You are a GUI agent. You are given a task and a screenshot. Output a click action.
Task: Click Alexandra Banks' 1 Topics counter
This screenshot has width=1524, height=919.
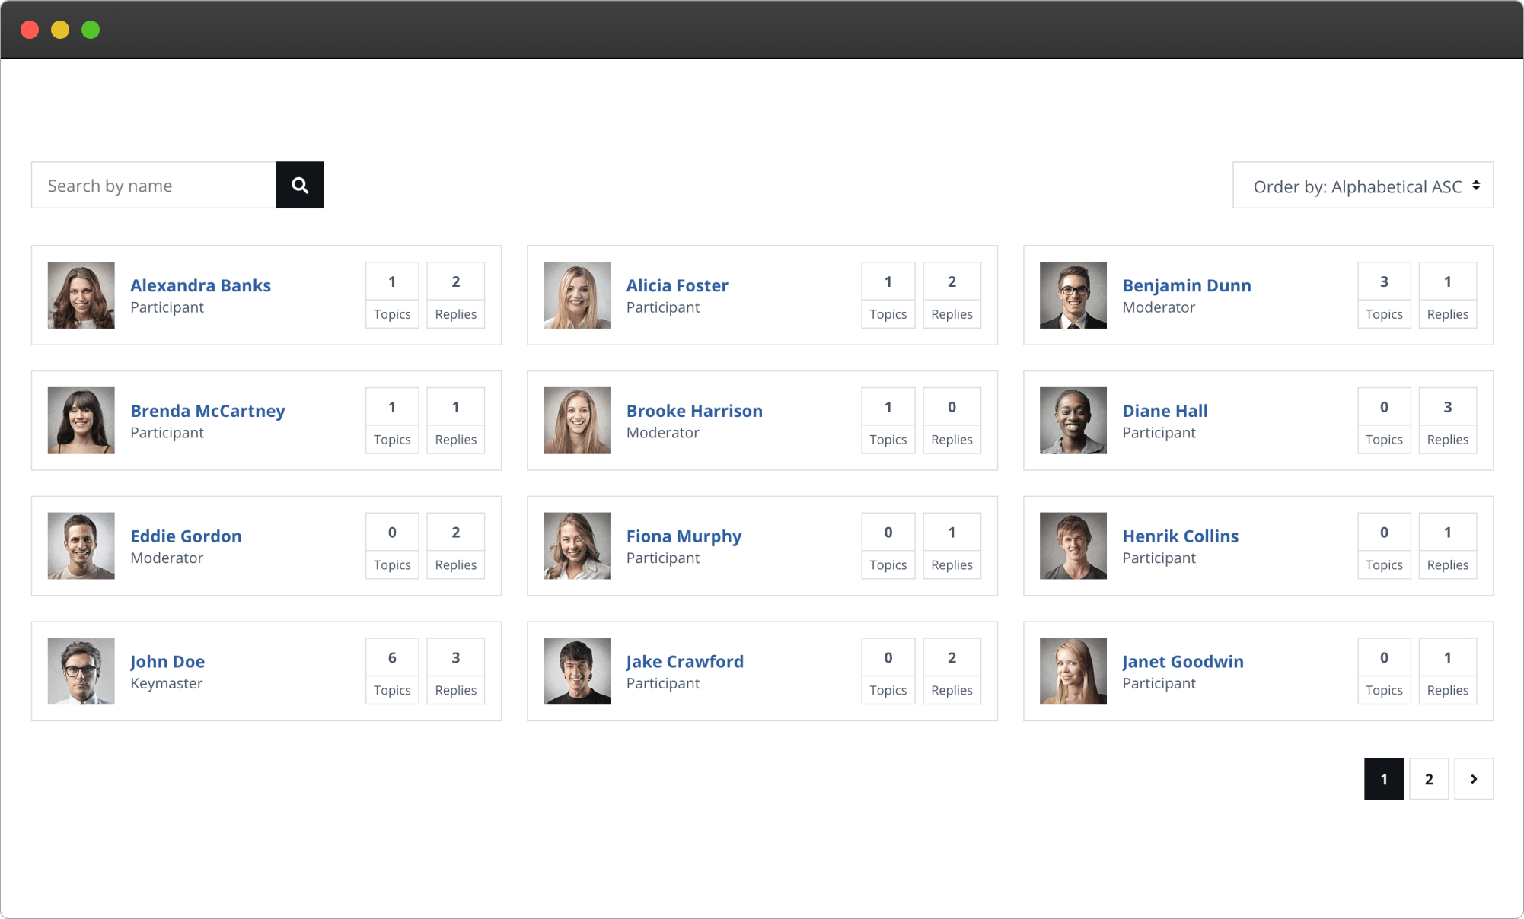pyautogui.click(x=392, y=295)
